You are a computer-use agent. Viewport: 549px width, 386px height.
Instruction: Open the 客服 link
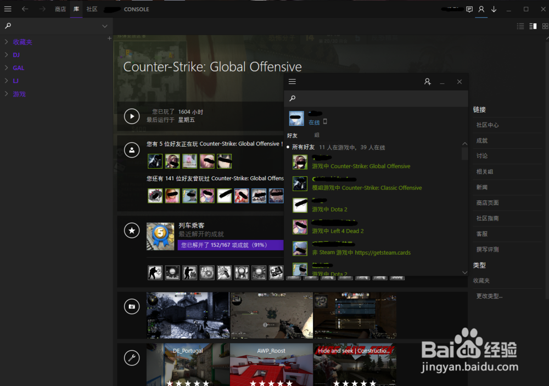(482, 234)
